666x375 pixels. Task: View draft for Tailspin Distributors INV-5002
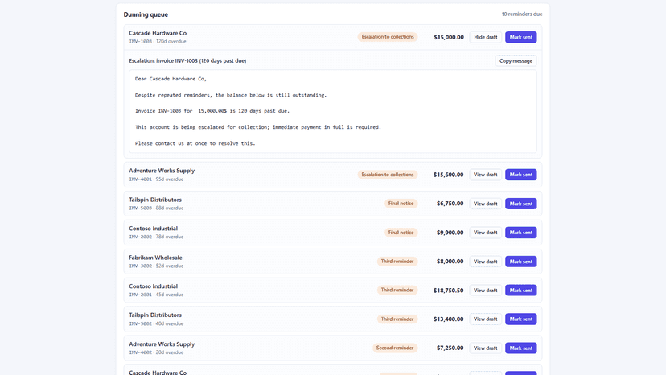pyautogui.click(x=486, y=319)
